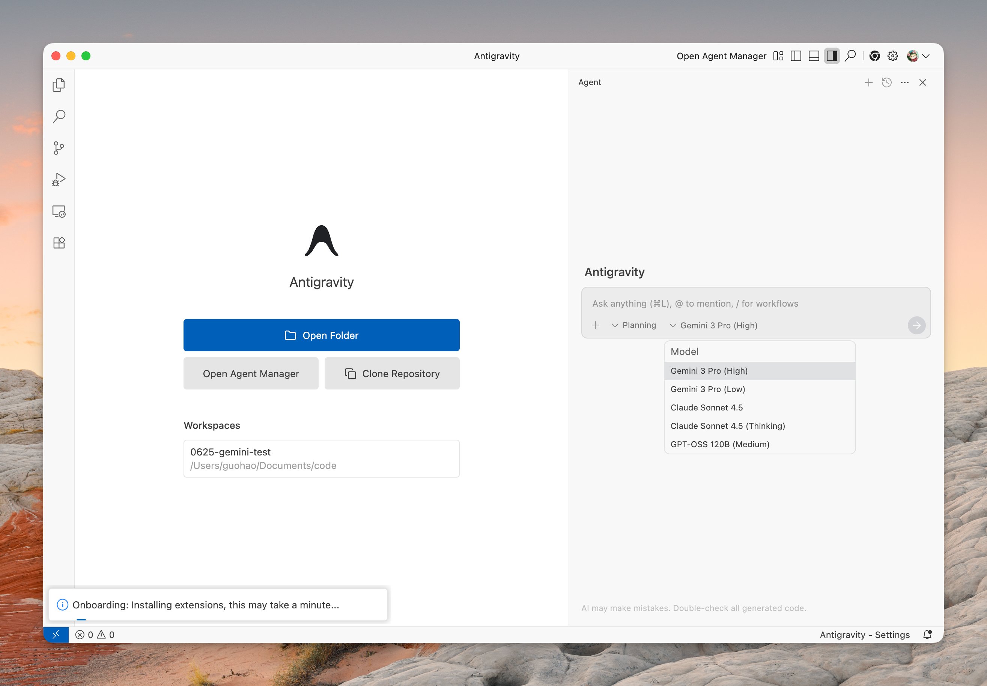Choose GPT-OSS 120B (Medium) from model list
The height and width of the screenshot is (686, 987).
[x=720, y=444]
